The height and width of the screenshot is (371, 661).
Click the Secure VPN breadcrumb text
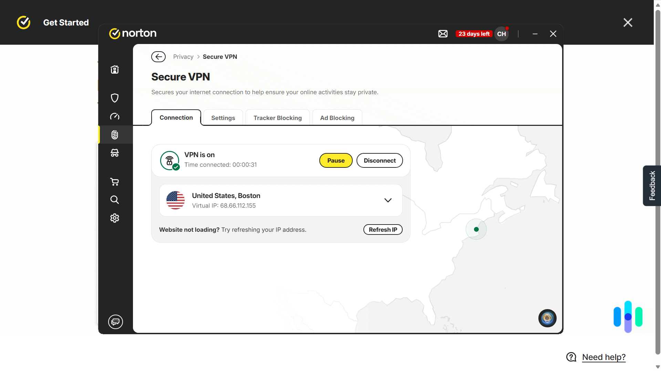coord(220,57)
